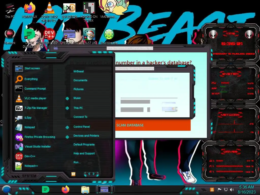
Task: Open Control Panel from the start menu
Action: (x=82, y=127)
